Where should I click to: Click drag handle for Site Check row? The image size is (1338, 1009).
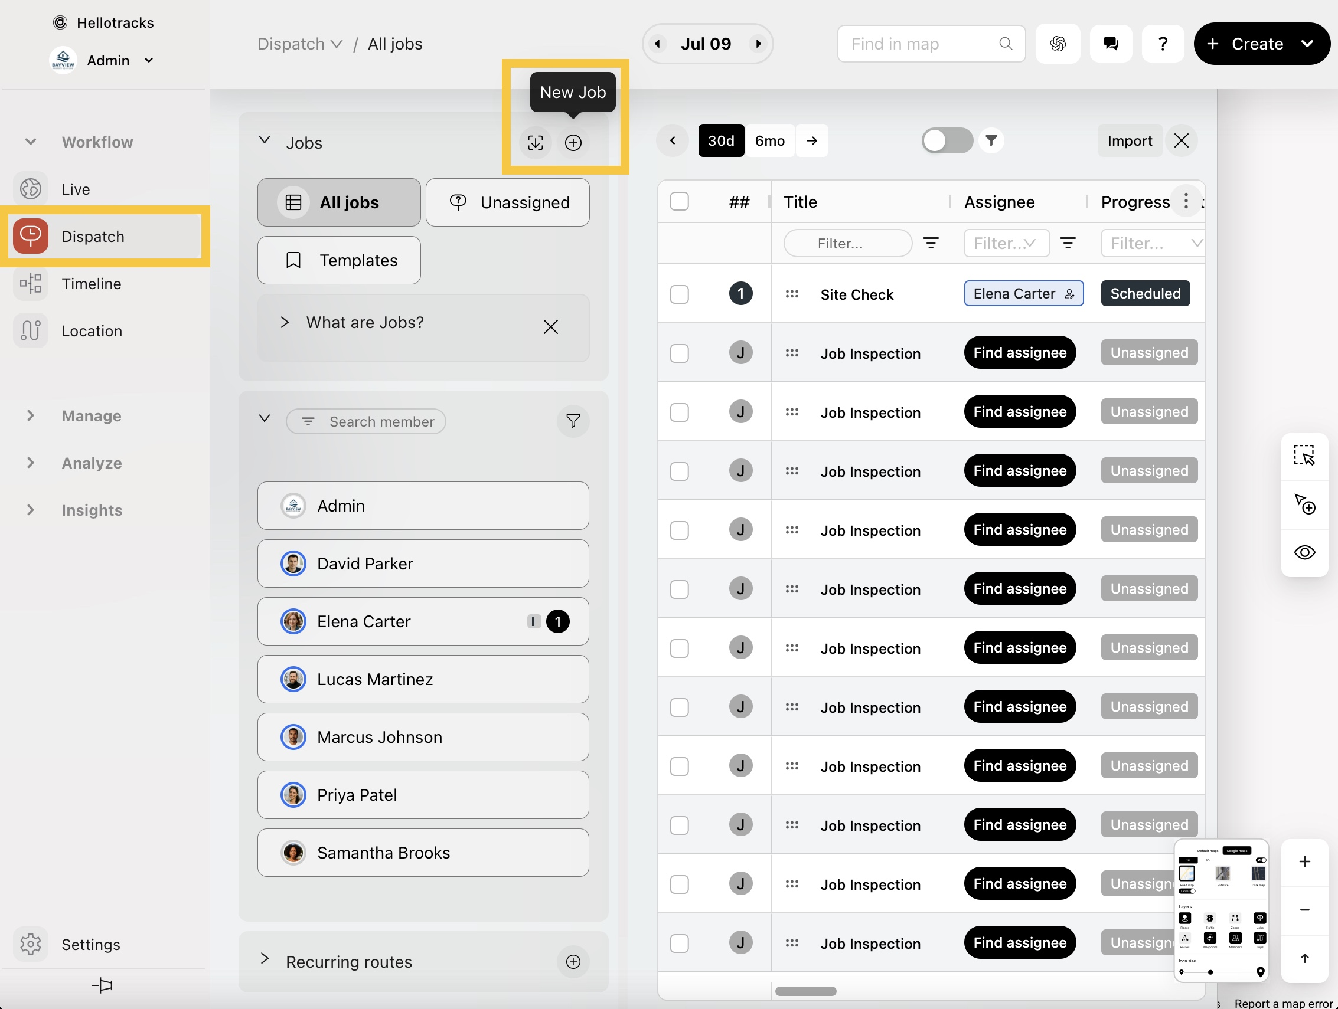pyautogui.click(x=792, y=294)
